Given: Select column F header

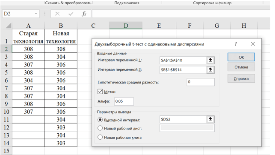Looking at the screenshot, I should (189, 26).
